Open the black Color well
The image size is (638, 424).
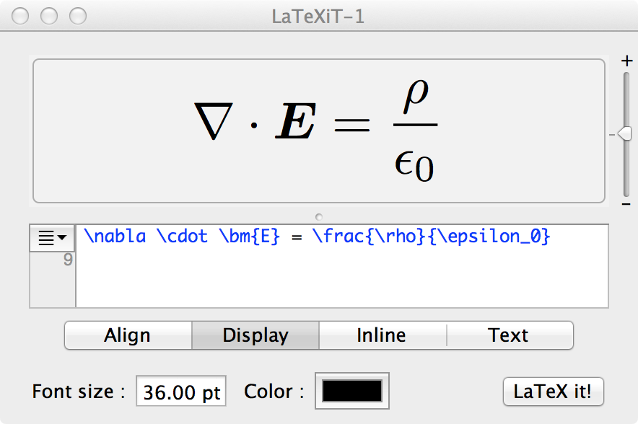point(352,391)
